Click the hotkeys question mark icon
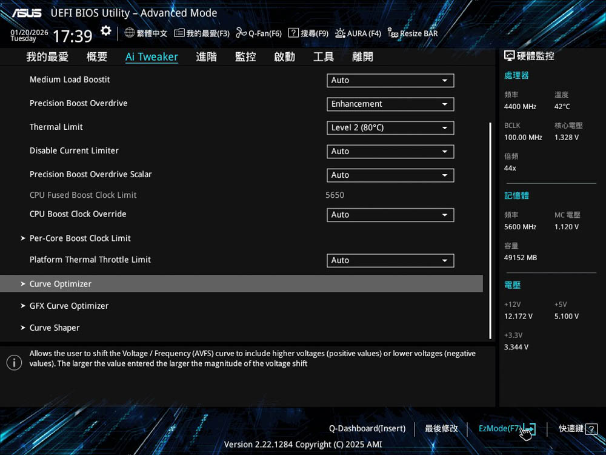This screenshot has height=455, width=606. (591, 429)
